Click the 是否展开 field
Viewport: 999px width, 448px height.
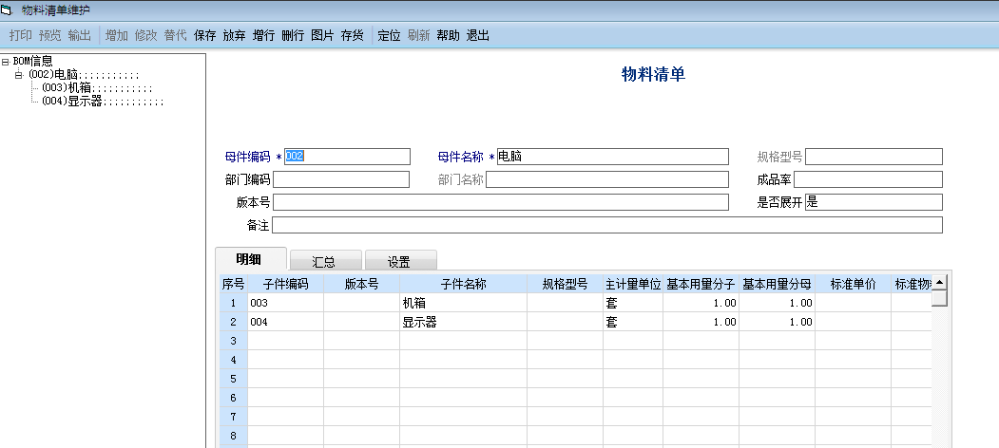873,202
